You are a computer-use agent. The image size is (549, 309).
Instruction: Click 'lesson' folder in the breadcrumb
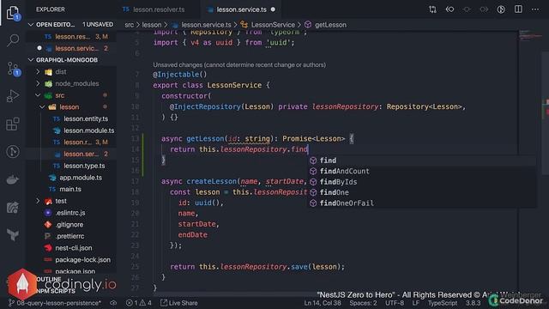(152, 25)
